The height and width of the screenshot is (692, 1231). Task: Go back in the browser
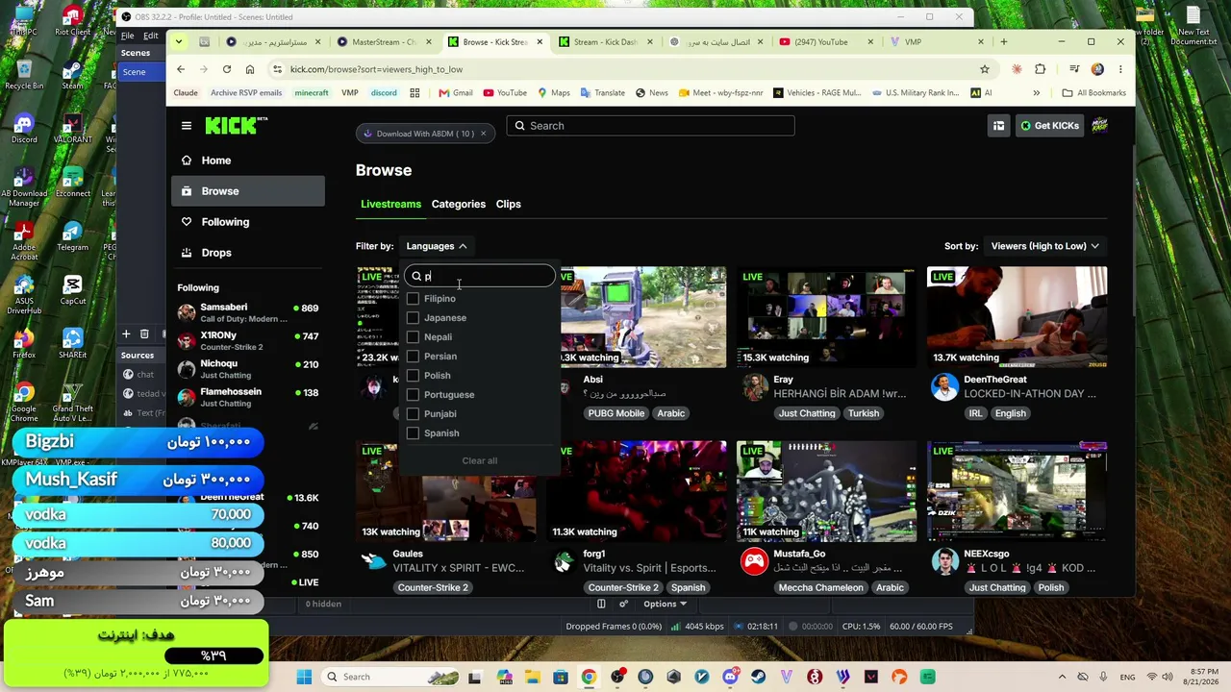tap(181, 69)
